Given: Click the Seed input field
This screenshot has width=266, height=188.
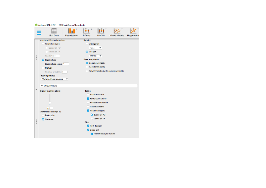Looking at the screenshot, I should 55,56.
